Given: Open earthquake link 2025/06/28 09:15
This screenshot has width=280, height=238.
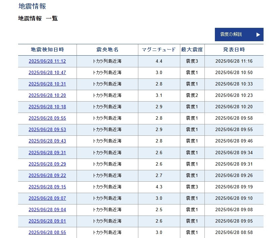Looking at the screenshot, I should click(47, 187).
